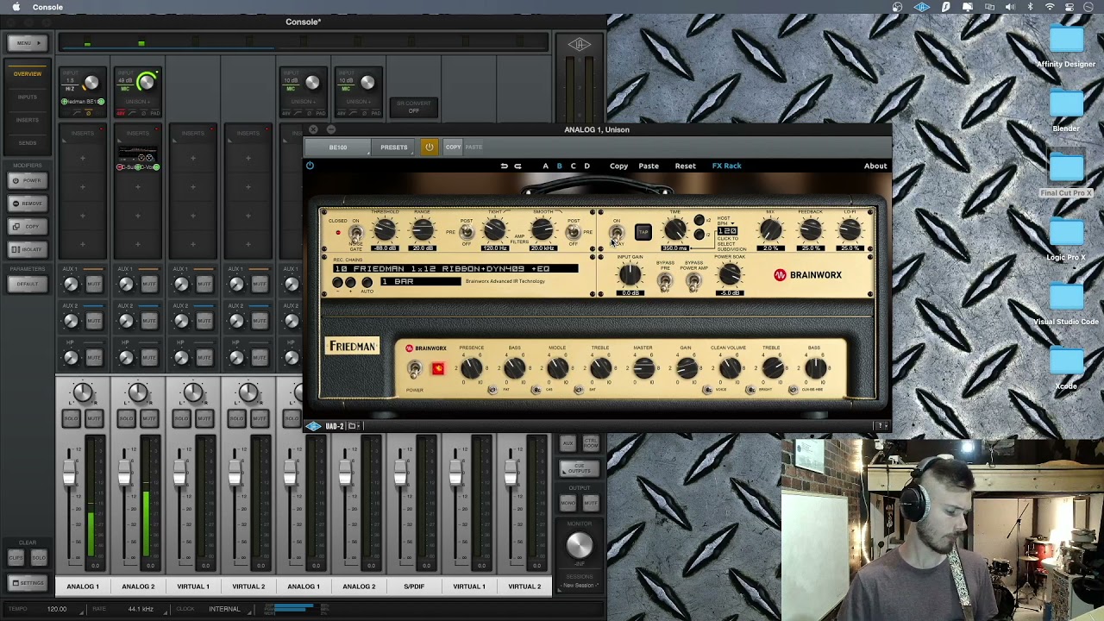
Task: Open the Host BPM 120 subdivision selector
Action: (728, 232)
